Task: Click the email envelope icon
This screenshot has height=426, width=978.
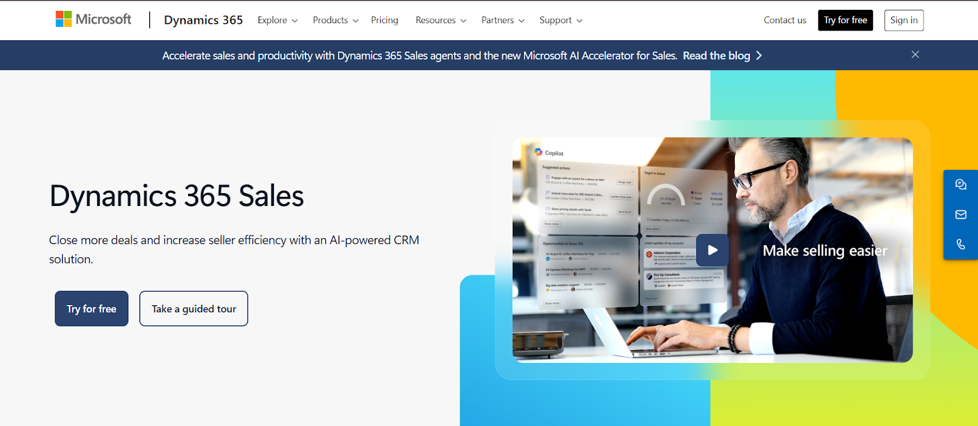Action: coord(961,215)
